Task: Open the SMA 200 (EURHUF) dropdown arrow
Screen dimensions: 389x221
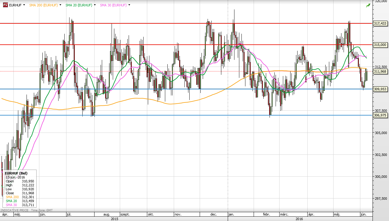Action: pyautogui.click(x=60, y=5)
